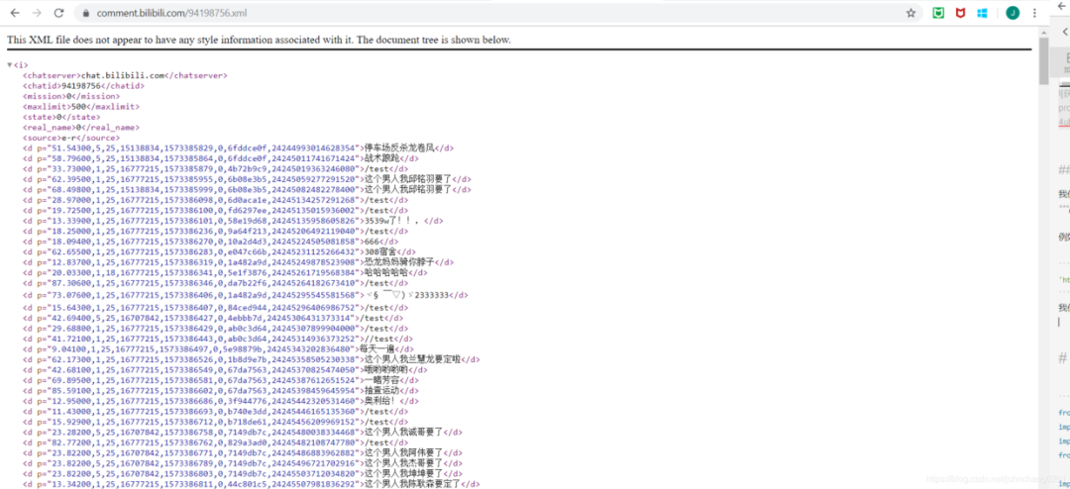Collapse the root <i> XML node
Screen dimensions: 1070x489
[x=10, y=65]
